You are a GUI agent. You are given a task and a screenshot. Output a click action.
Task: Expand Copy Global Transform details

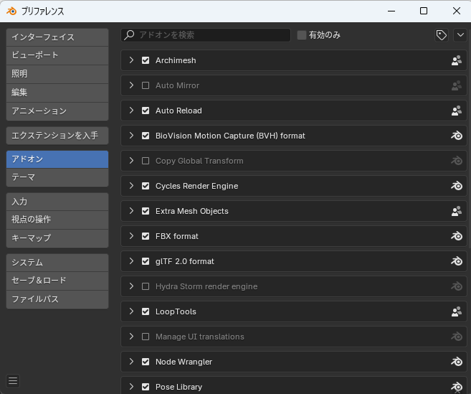coord(131,161)
